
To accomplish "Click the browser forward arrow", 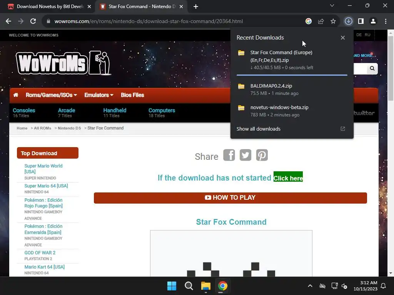I will click(21, 22).
